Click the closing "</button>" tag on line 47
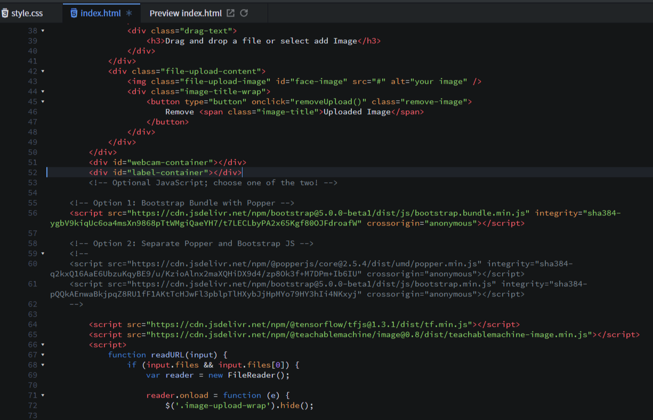The width and height of the screenshot is (653, 420). [167, 122]
